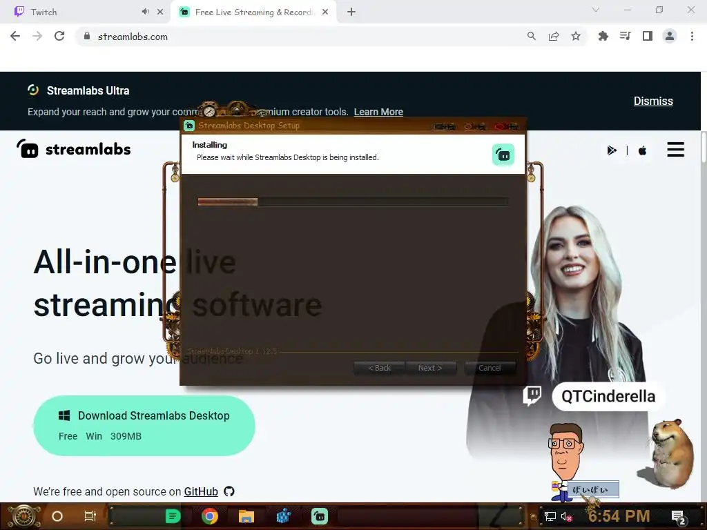The height and width of the screenshot is (530, 707).
Task: Open a new browser tab
Action: coord(351,12)
